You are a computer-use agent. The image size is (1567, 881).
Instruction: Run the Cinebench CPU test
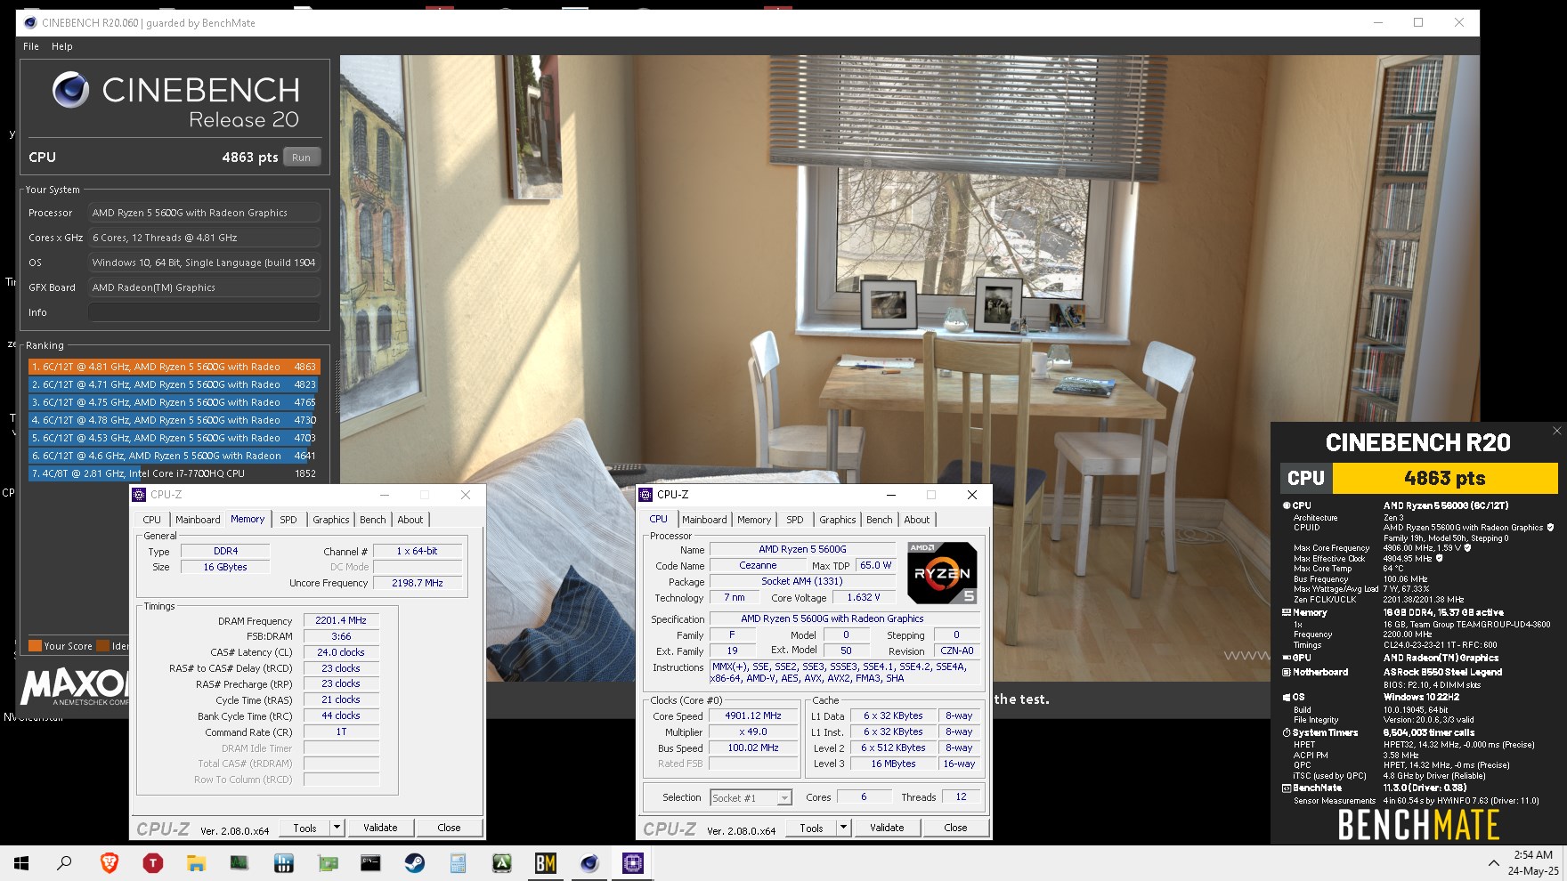[x=301, y=158]
